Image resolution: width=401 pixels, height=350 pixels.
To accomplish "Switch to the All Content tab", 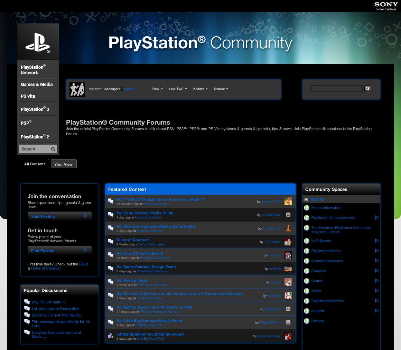I will click(35, 164).
